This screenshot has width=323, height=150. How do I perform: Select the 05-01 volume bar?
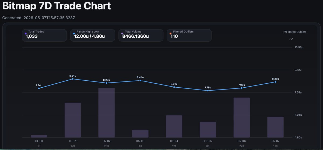(x=73, y=120)
